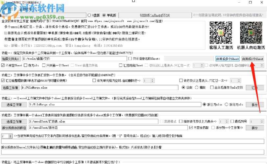Check the 合并后保存为xls文件 checkbox
Image resolution: width=267 pixels, height=164 pixels.
[x=212, y=87]
